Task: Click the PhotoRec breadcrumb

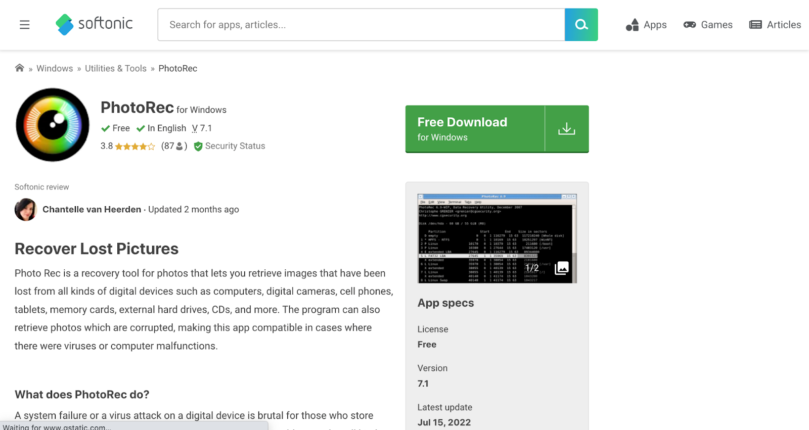Action: coord(178,69)
